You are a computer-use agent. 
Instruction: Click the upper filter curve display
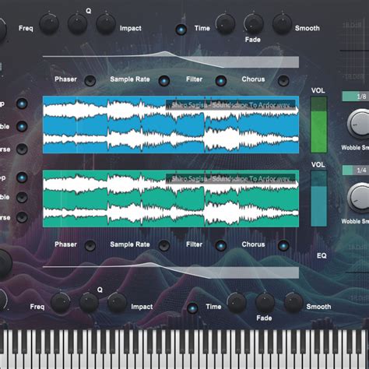[x=170, y=60]
